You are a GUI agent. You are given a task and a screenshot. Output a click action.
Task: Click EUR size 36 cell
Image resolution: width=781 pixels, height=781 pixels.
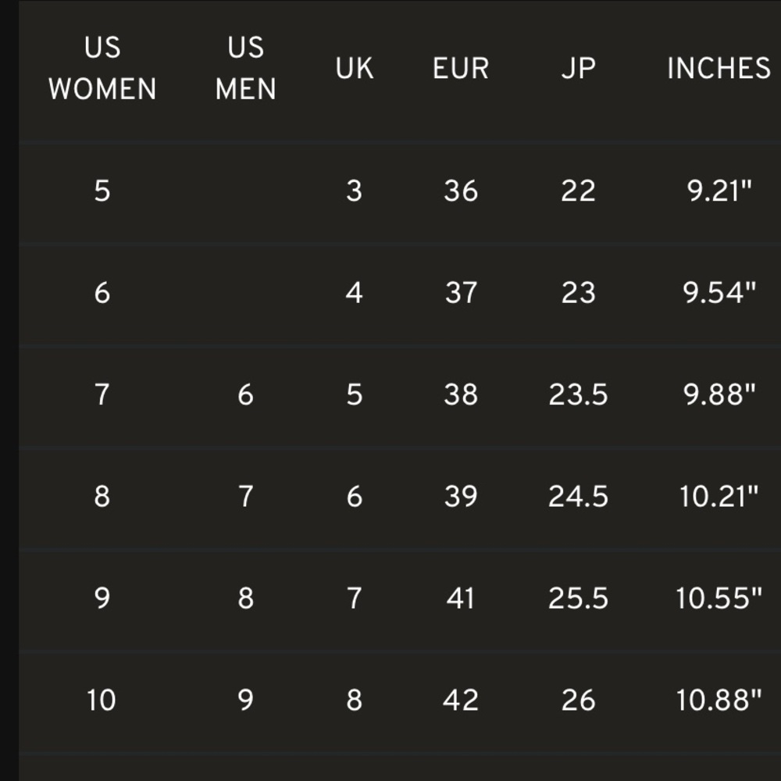point(461,191)
